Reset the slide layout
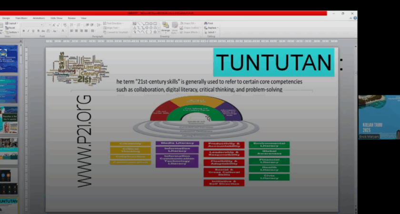 coord(10,28)
